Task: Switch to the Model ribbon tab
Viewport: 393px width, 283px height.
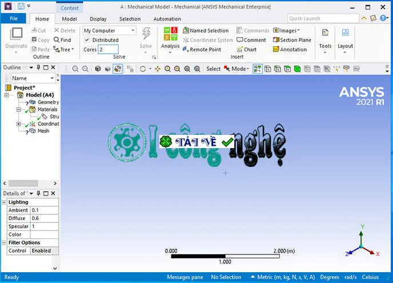Action: pos(70,19)
